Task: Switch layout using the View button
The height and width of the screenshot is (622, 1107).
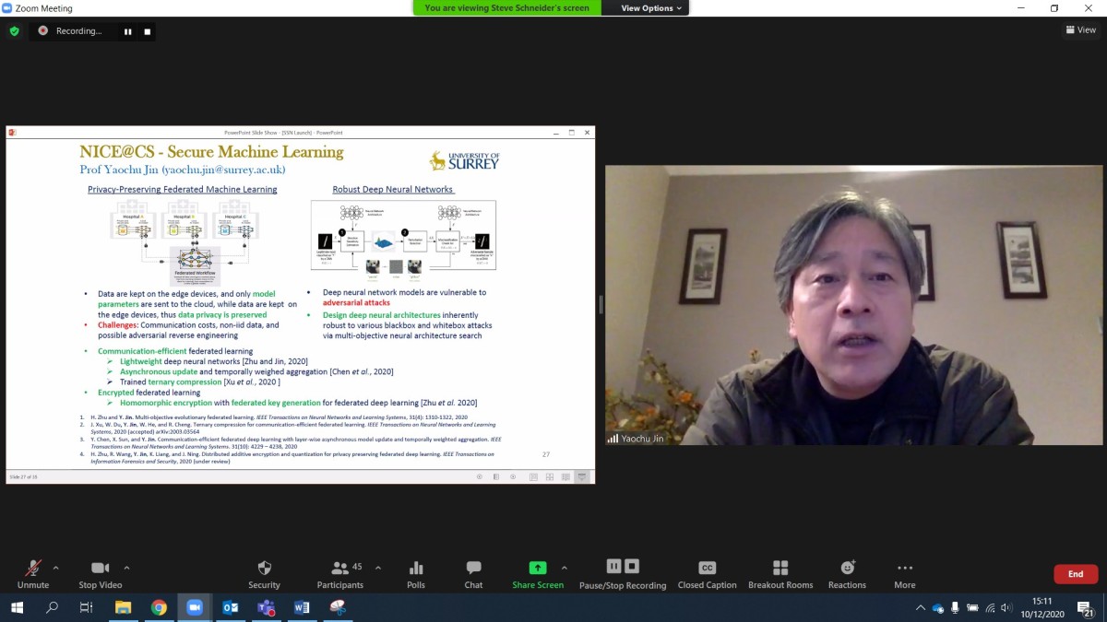Action: [x=1080, y=30]
